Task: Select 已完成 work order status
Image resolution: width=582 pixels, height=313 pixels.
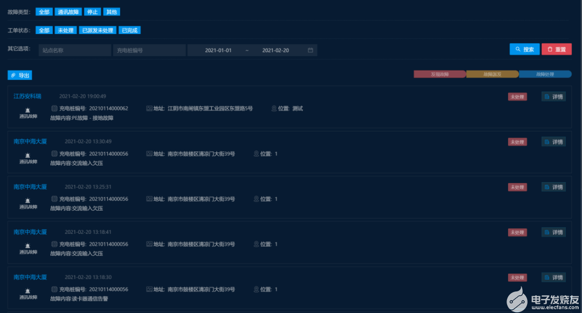Action: tap(130, 31)
